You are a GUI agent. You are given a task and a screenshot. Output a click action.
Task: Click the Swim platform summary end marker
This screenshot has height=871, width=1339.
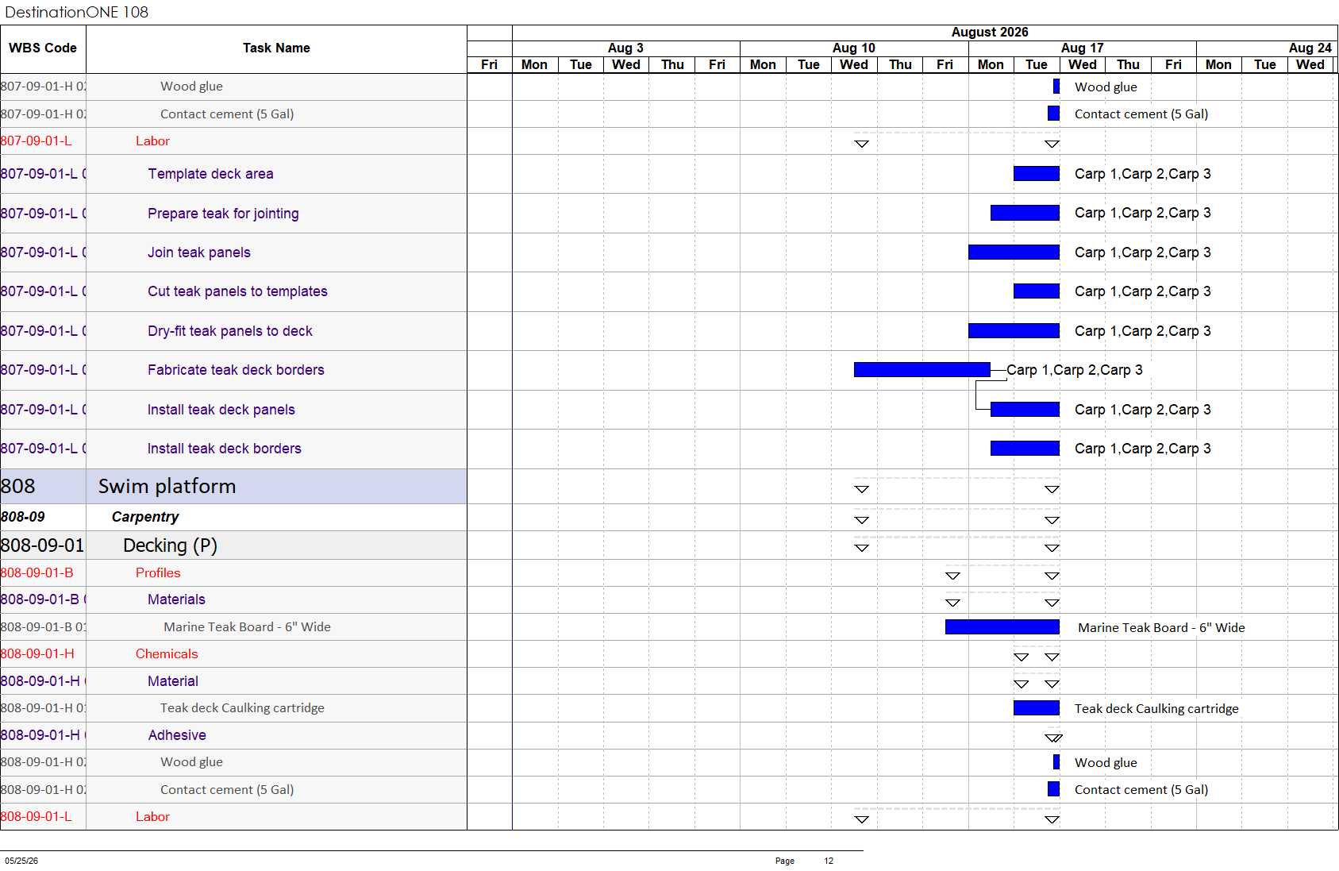(1052, 489)
